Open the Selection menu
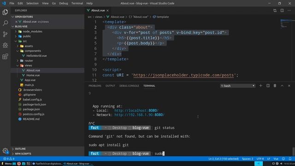 (32, 3)
